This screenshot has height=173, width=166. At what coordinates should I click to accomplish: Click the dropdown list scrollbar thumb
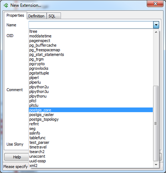pos(156,123)
